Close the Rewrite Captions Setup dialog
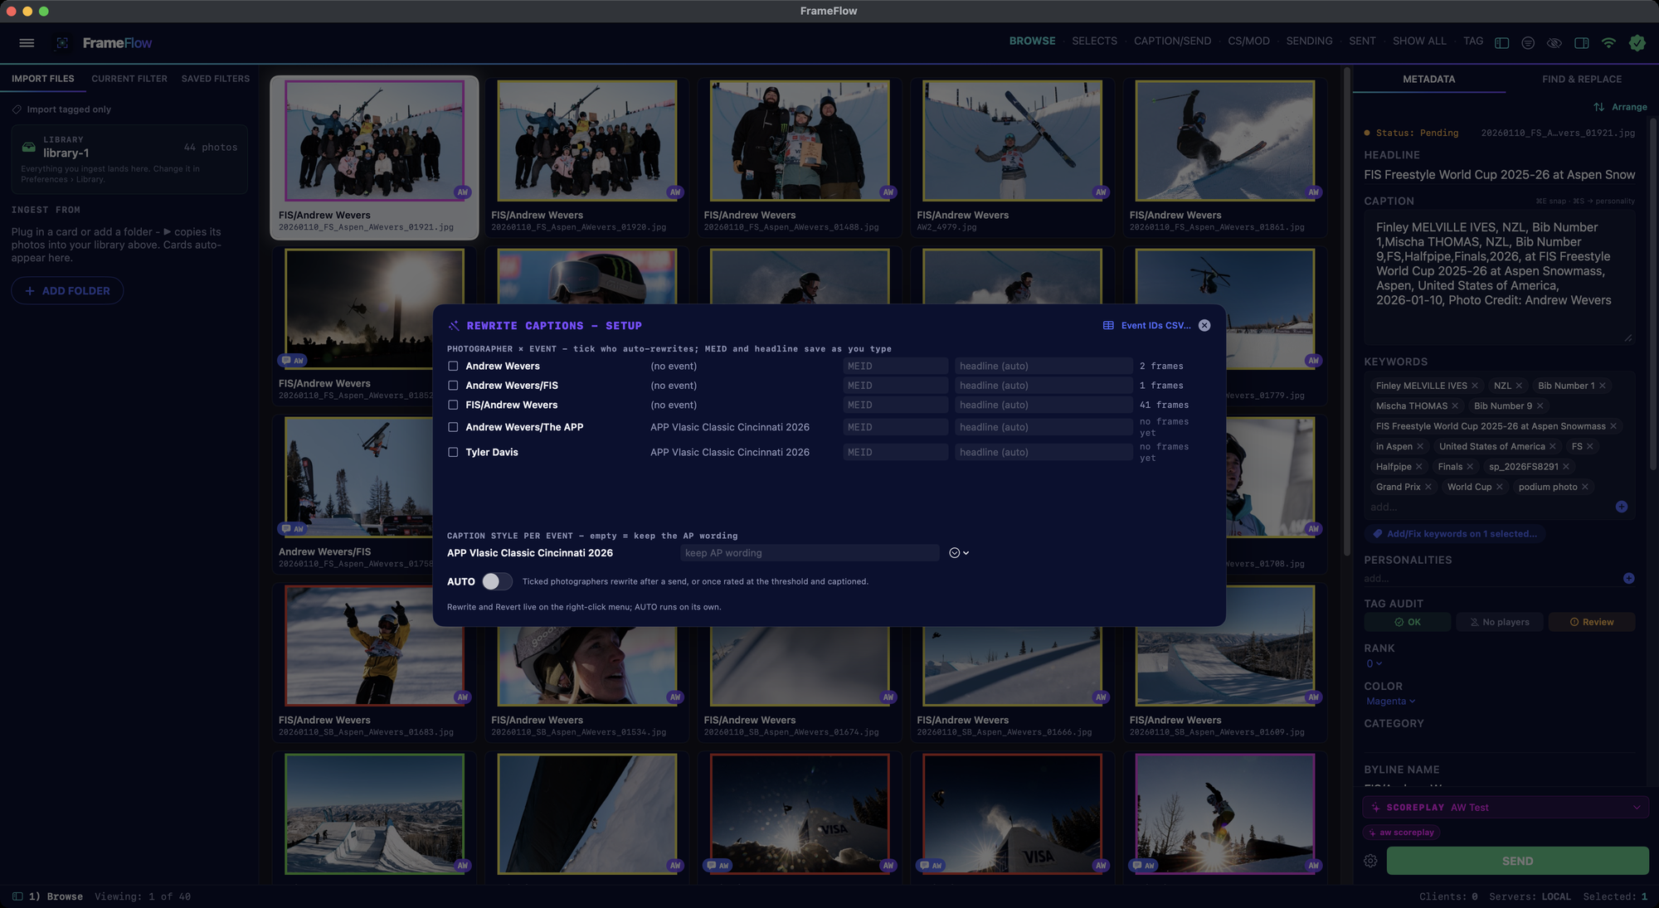 tap(1204, 326)
